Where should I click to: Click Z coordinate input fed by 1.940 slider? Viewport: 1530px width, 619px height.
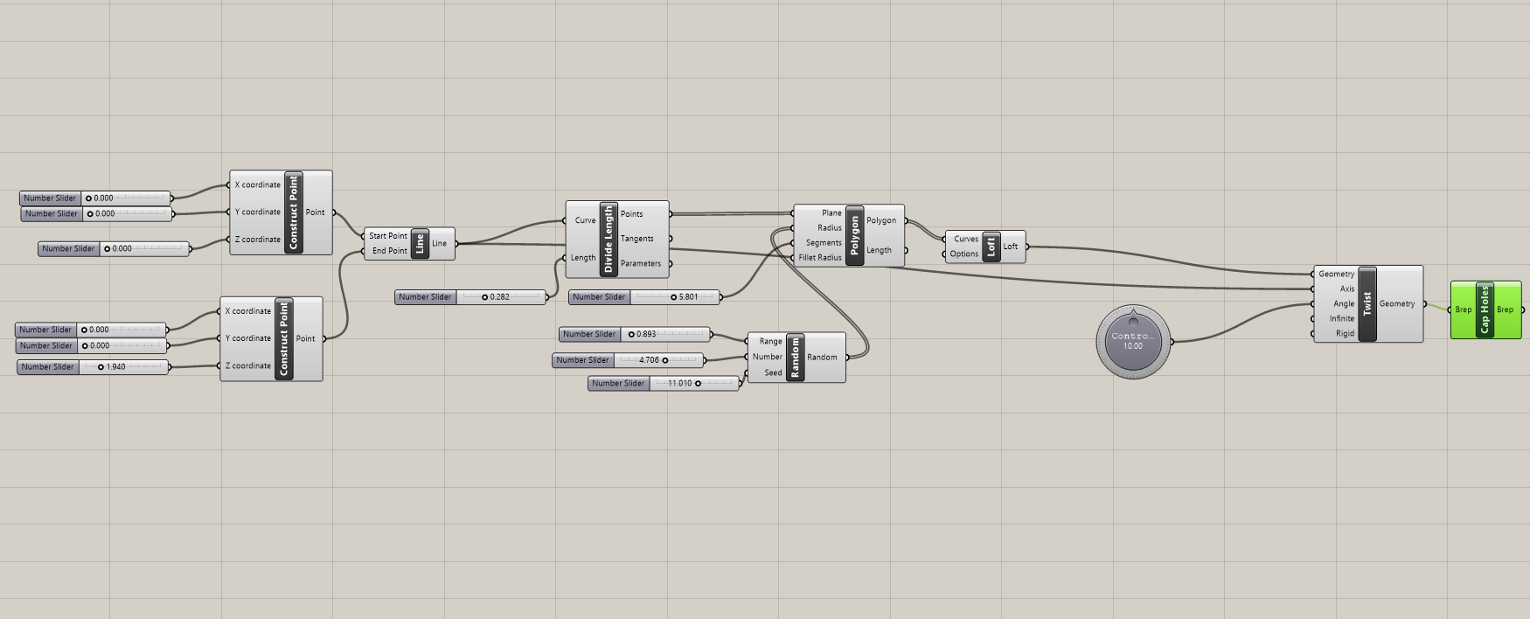tap(248, 365)
